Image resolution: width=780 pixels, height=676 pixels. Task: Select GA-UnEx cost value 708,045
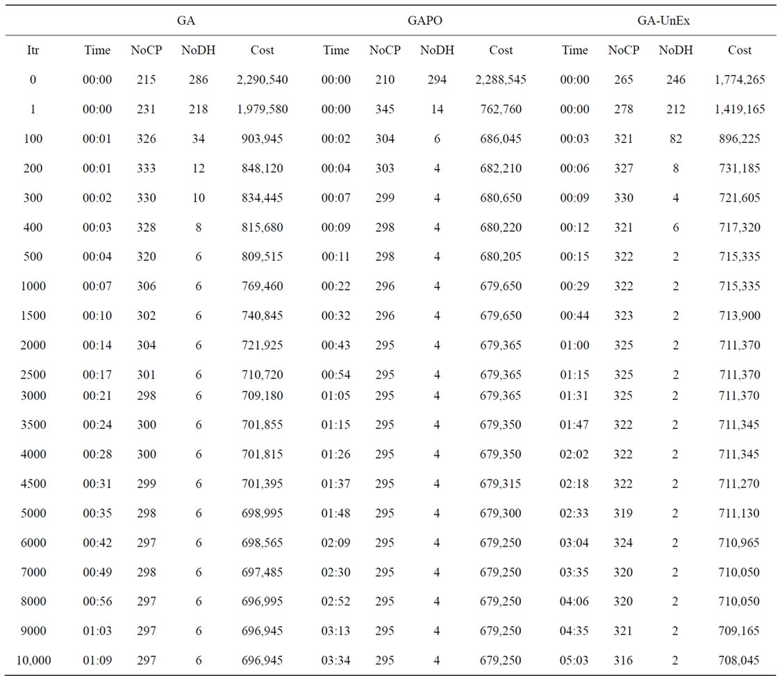740,660
